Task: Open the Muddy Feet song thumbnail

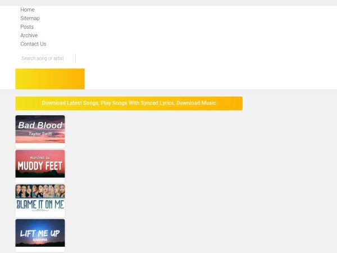Action: point(40,164)
